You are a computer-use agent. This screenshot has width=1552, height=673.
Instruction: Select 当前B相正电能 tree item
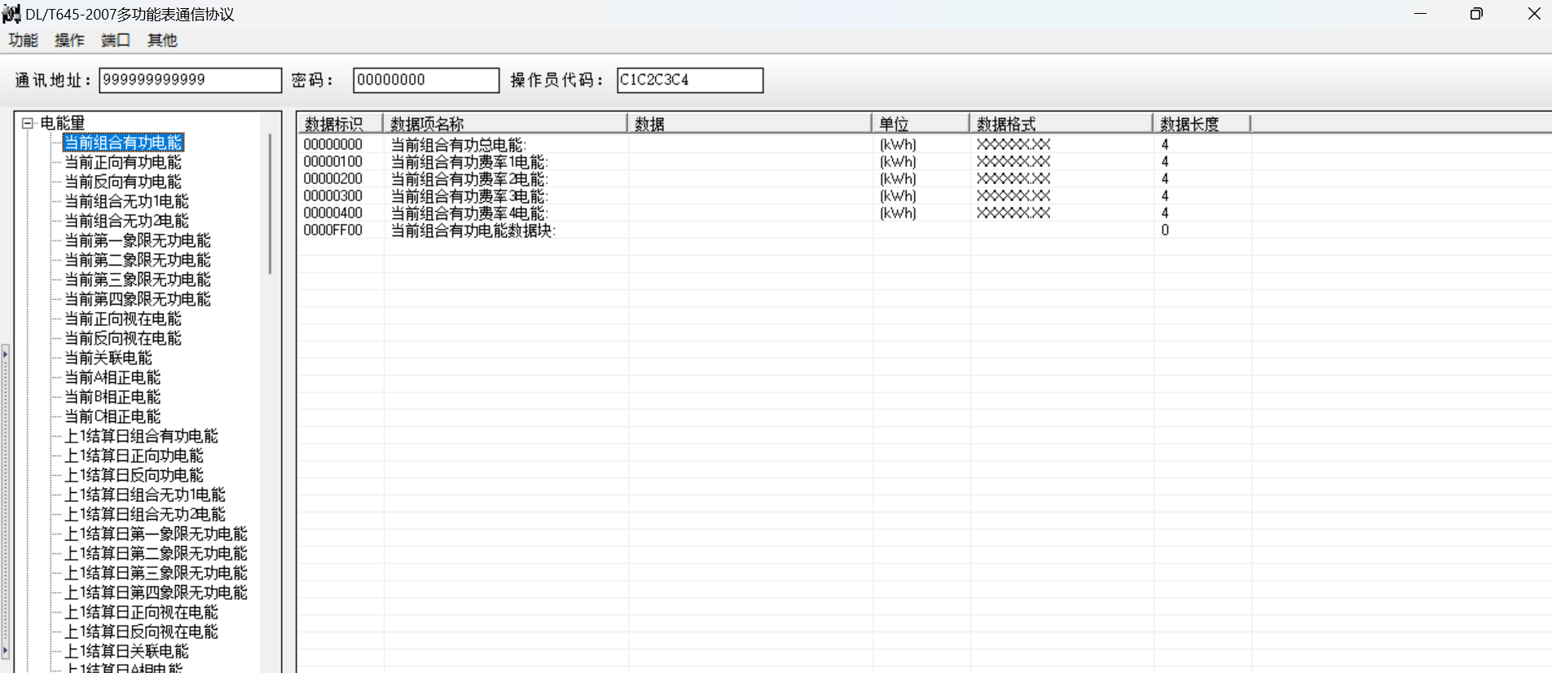pos(112,397)
